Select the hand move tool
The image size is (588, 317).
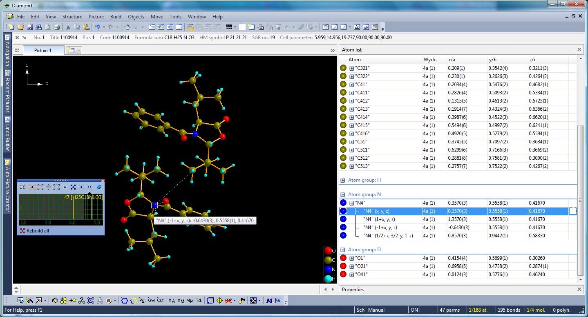pos(127,27)
